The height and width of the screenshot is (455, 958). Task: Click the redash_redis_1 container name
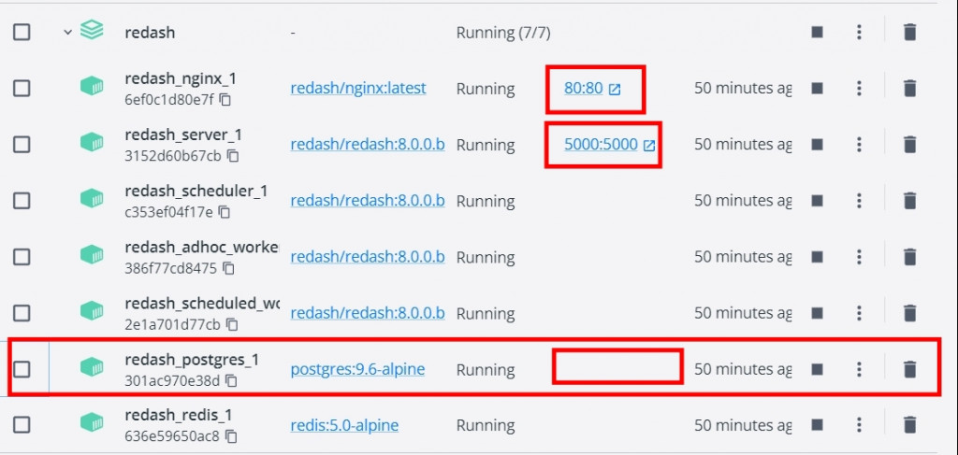point(179,416)
